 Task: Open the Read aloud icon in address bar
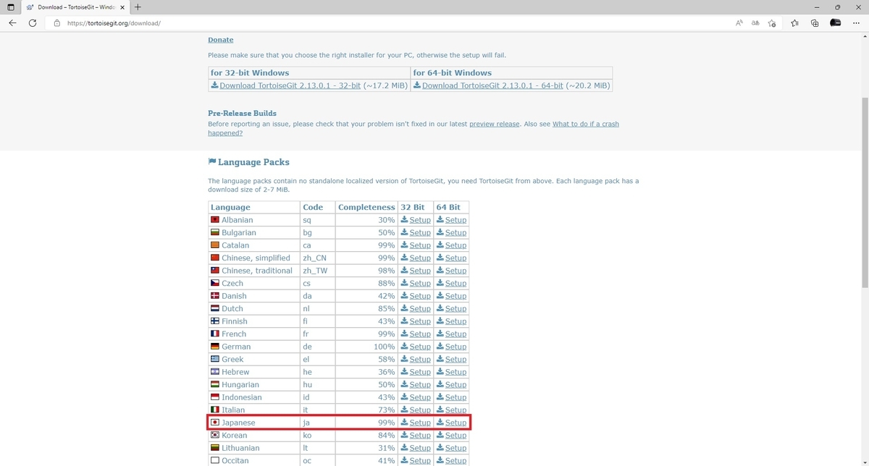[739, 23]
